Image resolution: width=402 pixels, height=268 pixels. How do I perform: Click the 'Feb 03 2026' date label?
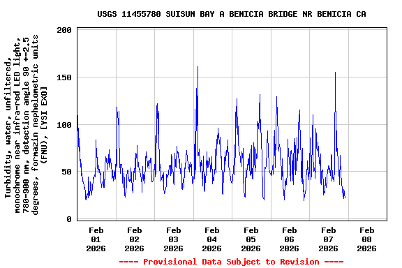pyautogui.click(x=174, y=239)
